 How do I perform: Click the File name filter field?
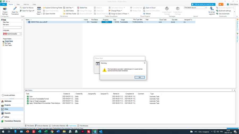12,28
